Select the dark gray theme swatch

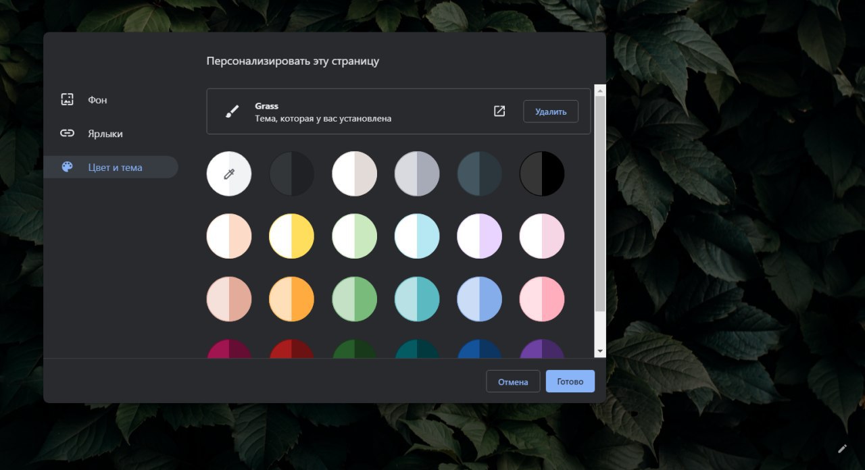point(292,174)
